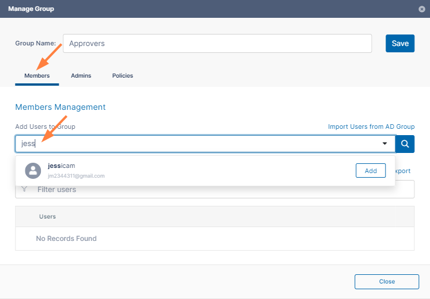Screen dimensions: 430x299
Task: Add jessicam to the group
Action: coord(371,171)
